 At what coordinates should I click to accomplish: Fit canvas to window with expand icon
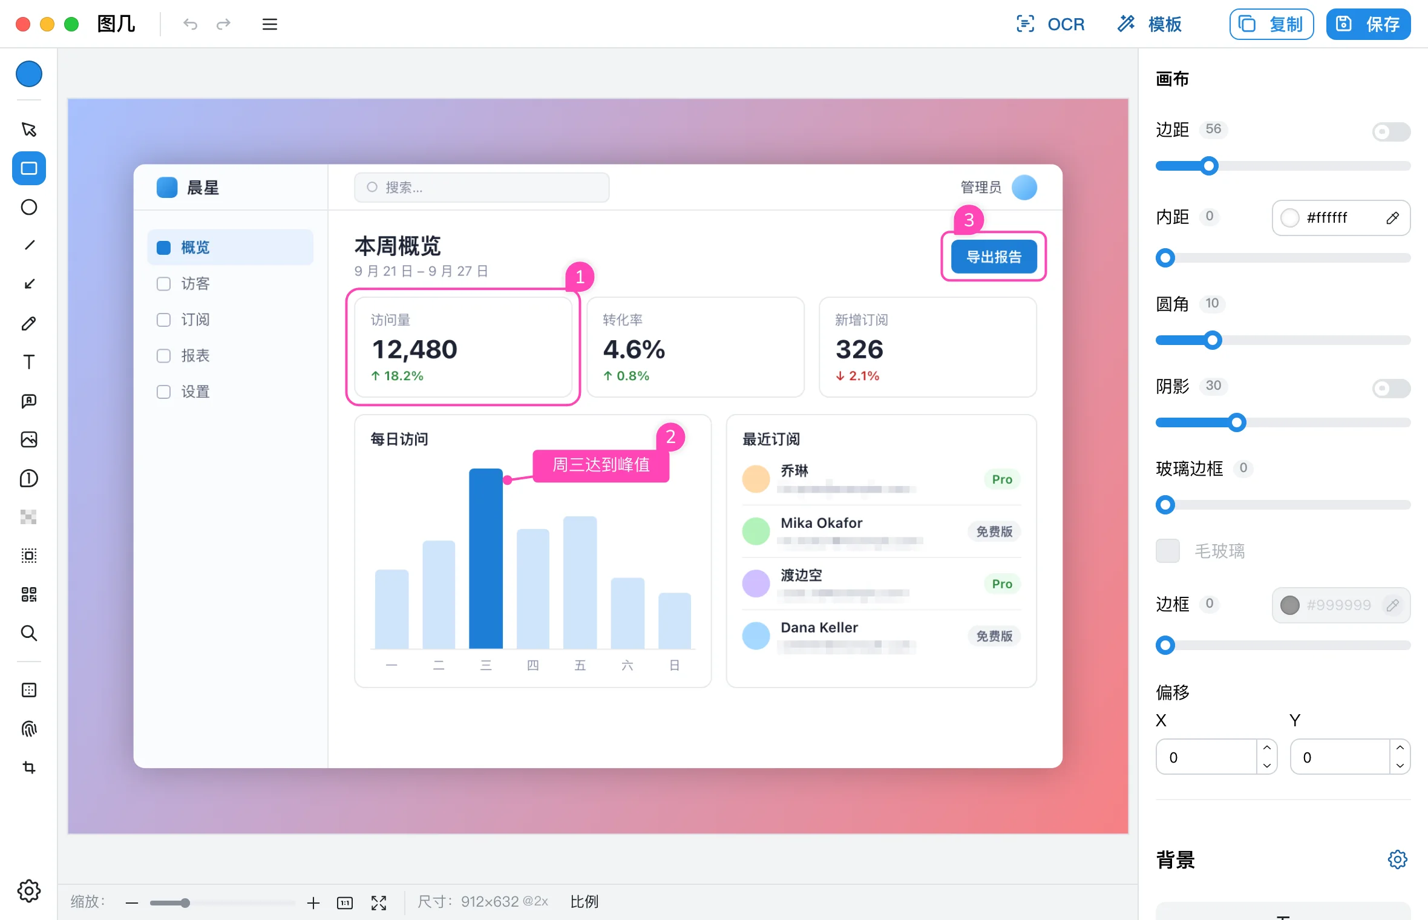tap(379, 903)
